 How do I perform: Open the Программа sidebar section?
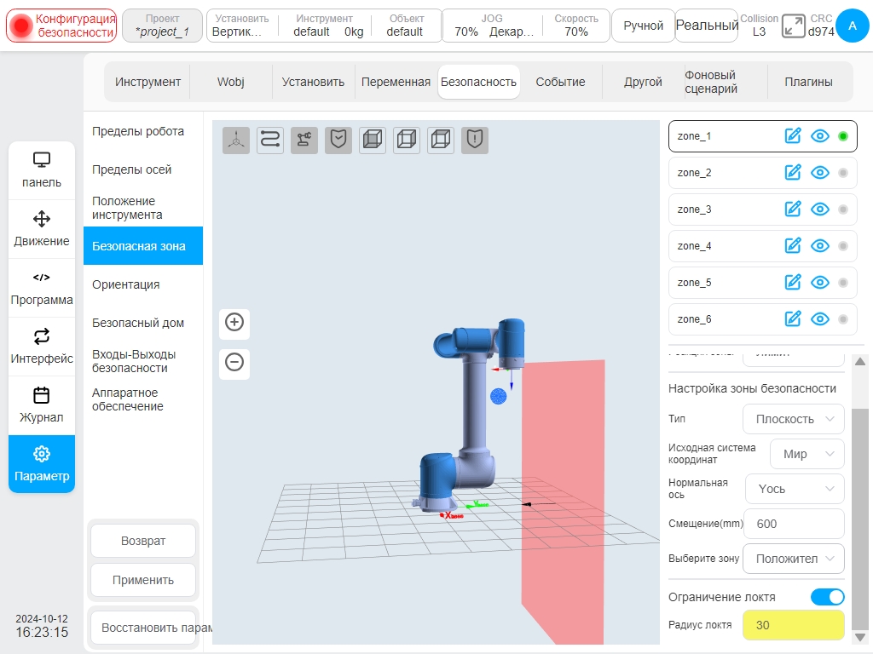[x=42, y=288]
